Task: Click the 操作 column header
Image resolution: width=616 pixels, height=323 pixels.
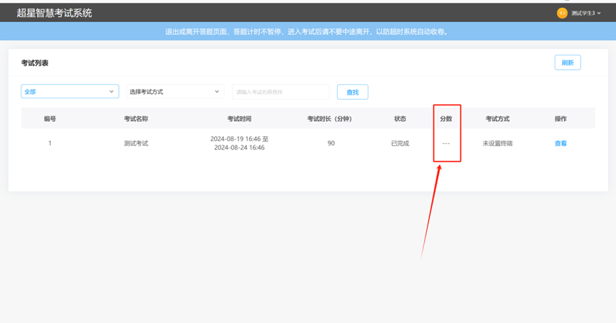Action: 560,118
